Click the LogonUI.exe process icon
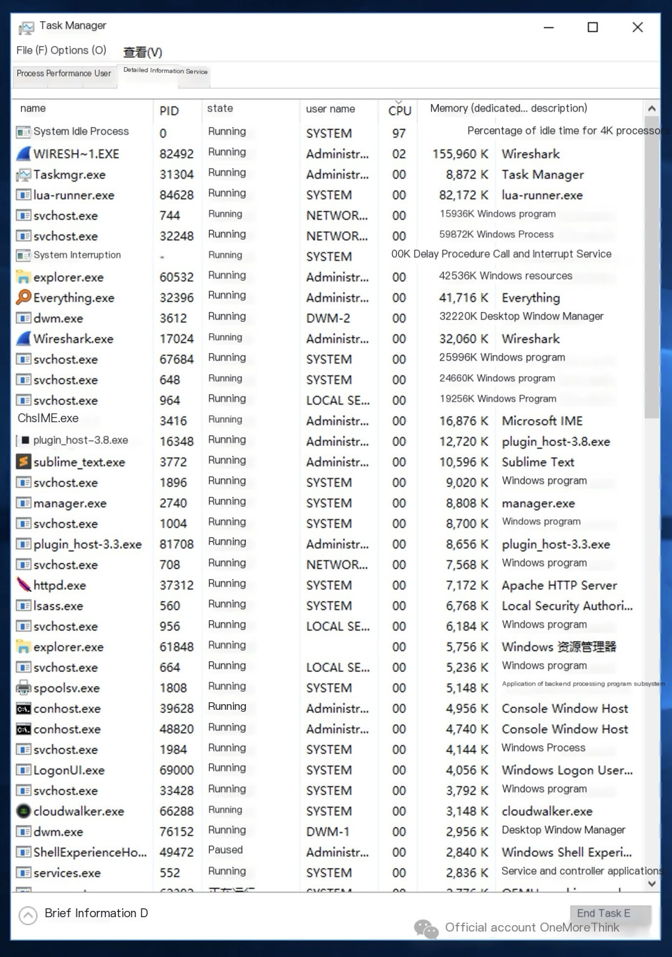This screenshot has width=672, height=957. 23,770
